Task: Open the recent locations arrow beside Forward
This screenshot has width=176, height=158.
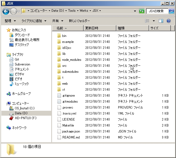Action: coord(19,11)
